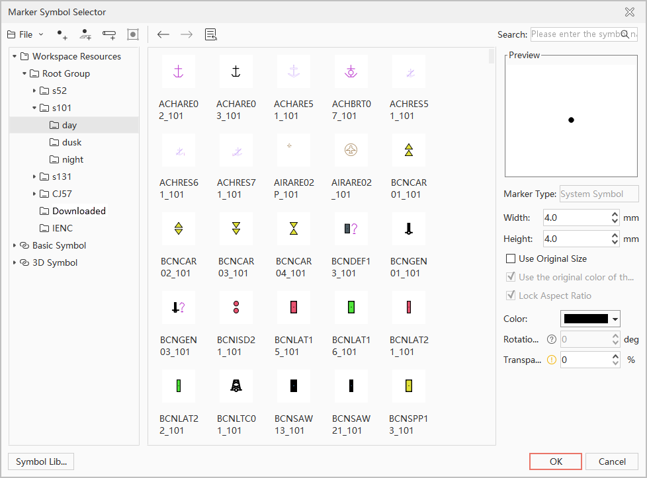Toggle the Lock Aspect Ratio checkbox
This screenshot has width=647, height=478.
511,296
